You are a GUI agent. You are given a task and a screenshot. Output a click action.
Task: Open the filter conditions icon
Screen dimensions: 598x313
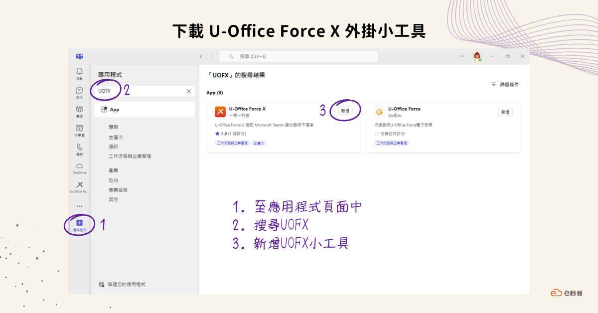pos(494,84)
